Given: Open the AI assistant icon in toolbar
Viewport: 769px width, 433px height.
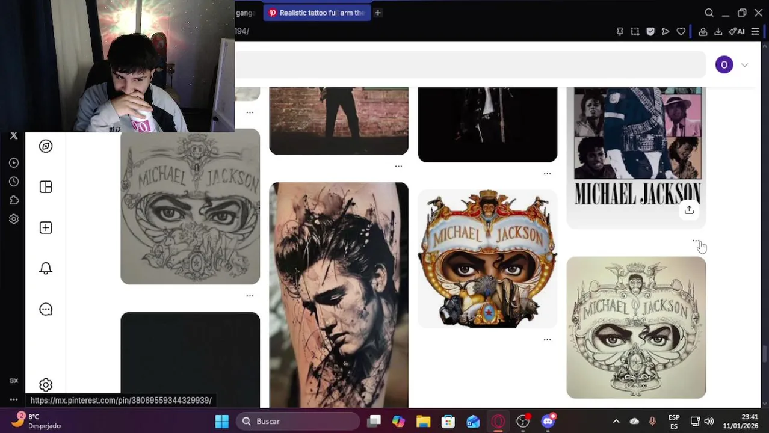Looking at the screenshot, I should point(737,31).
